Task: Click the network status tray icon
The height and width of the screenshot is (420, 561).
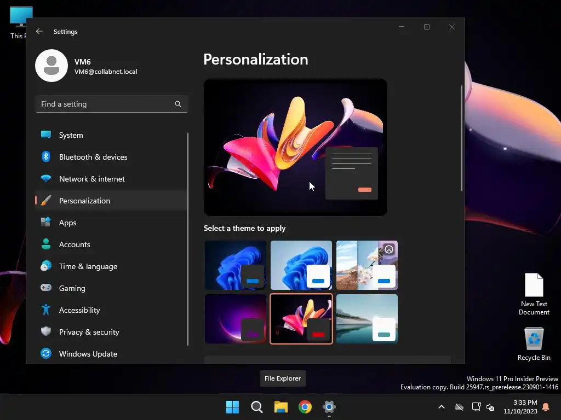Action: (476, 407)
